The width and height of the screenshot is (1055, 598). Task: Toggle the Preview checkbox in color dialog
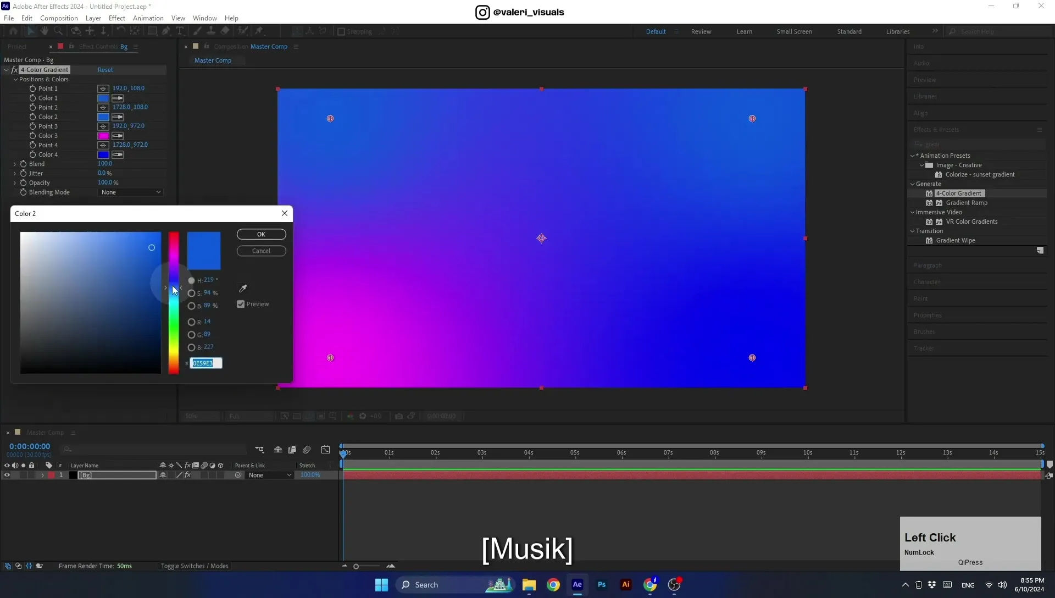(241, 304)
